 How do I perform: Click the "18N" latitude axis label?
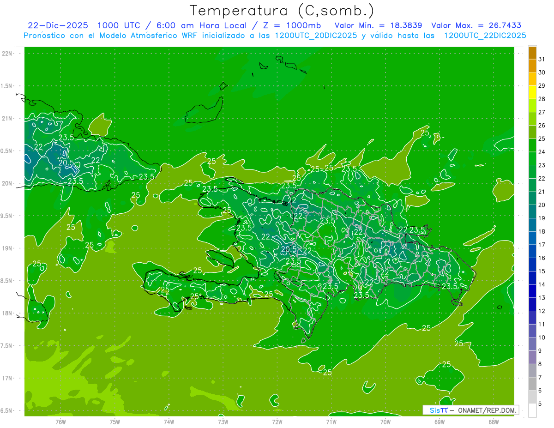tap(7, 313)
